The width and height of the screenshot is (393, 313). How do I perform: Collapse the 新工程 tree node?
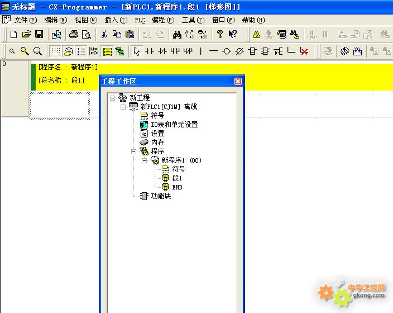[113, 98]
